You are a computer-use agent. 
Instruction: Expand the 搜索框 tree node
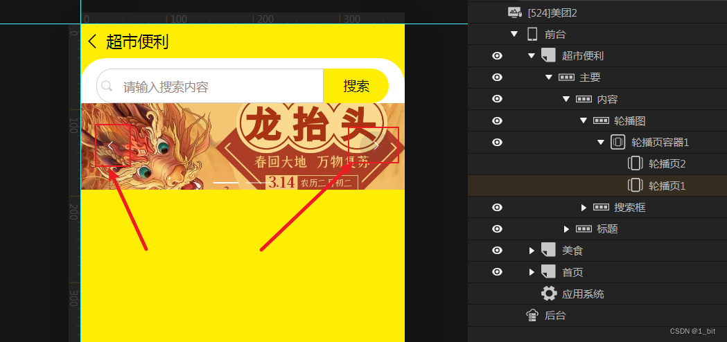click(x=584, y=208)
